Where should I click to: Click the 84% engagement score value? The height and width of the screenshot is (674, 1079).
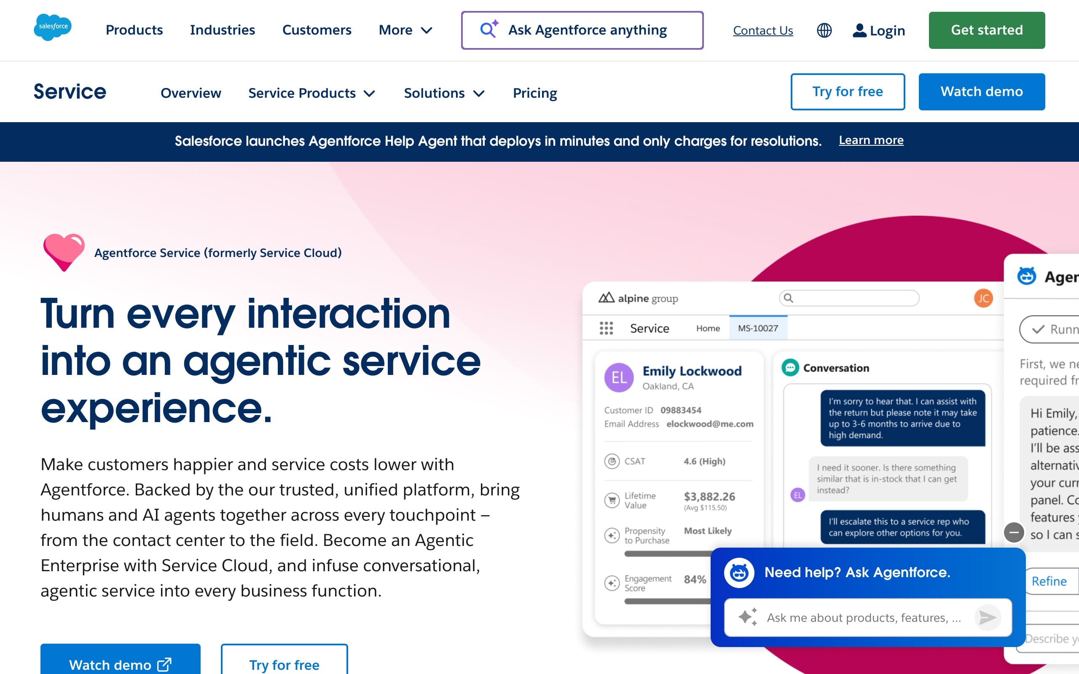point(695,579)
